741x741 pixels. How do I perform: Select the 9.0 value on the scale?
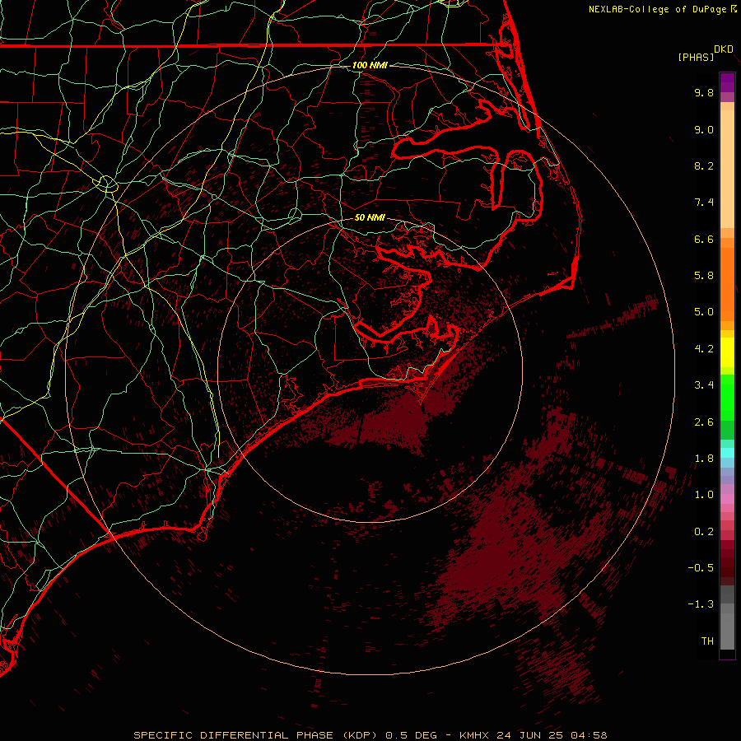[x=704, y=129]
